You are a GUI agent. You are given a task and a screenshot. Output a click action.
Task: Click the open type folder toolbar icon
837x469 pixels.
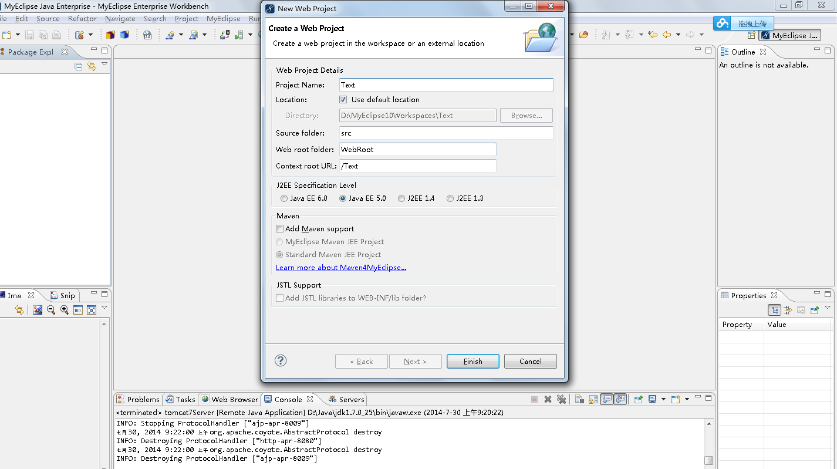coord(583,35)
